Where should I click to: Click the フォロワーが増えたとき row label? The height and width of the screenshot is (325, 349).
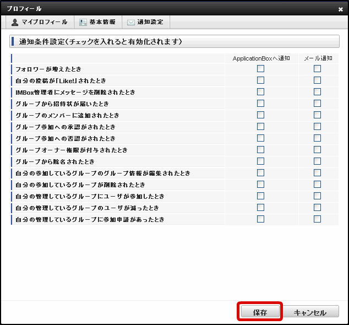click(48, 69)
